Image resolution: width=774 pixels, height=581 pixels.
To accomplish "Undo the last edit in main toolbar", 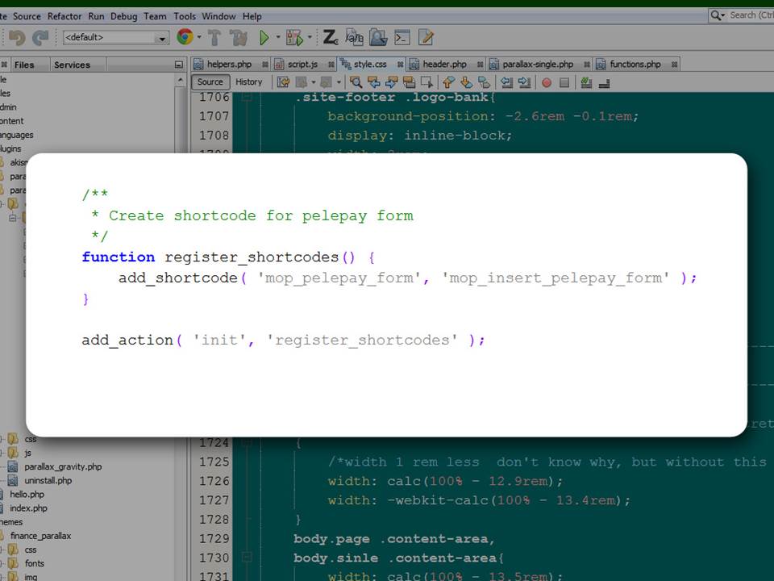I will pos(17,38).
